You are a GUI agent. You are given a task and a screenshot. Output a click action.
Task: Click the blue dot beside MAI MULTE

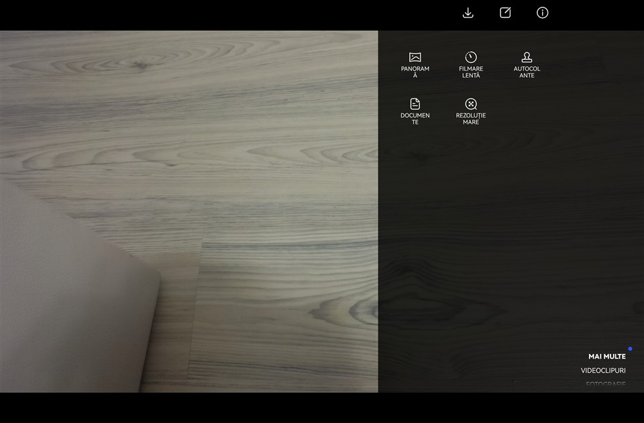630,349
